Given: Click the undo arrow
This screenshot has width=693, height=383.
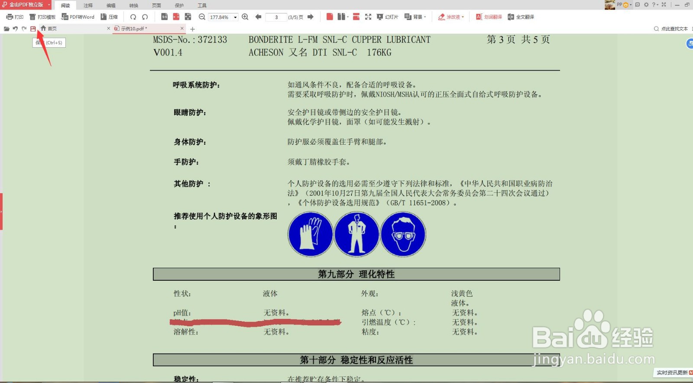Looking at the screenshot, I should pos(15,29).
